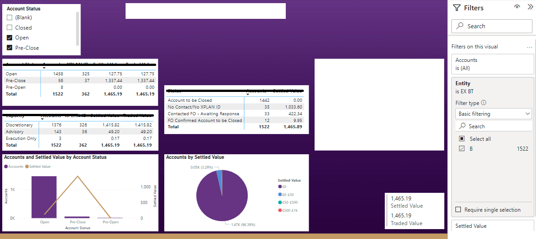Click the Filters funnel icon
536x239 pixels.
[456, 8]
